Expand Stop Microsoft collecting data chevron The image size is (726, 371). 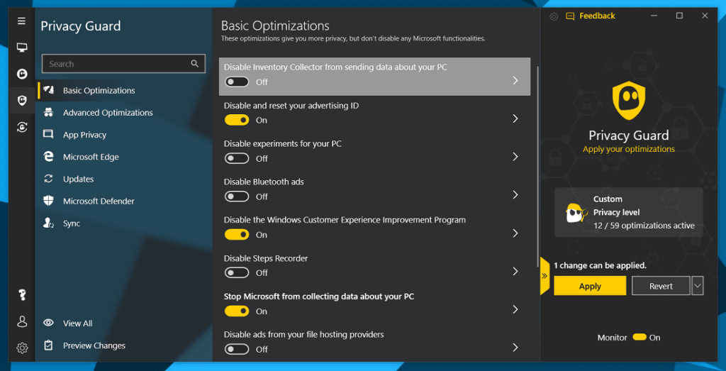click(x=515, y=309)
